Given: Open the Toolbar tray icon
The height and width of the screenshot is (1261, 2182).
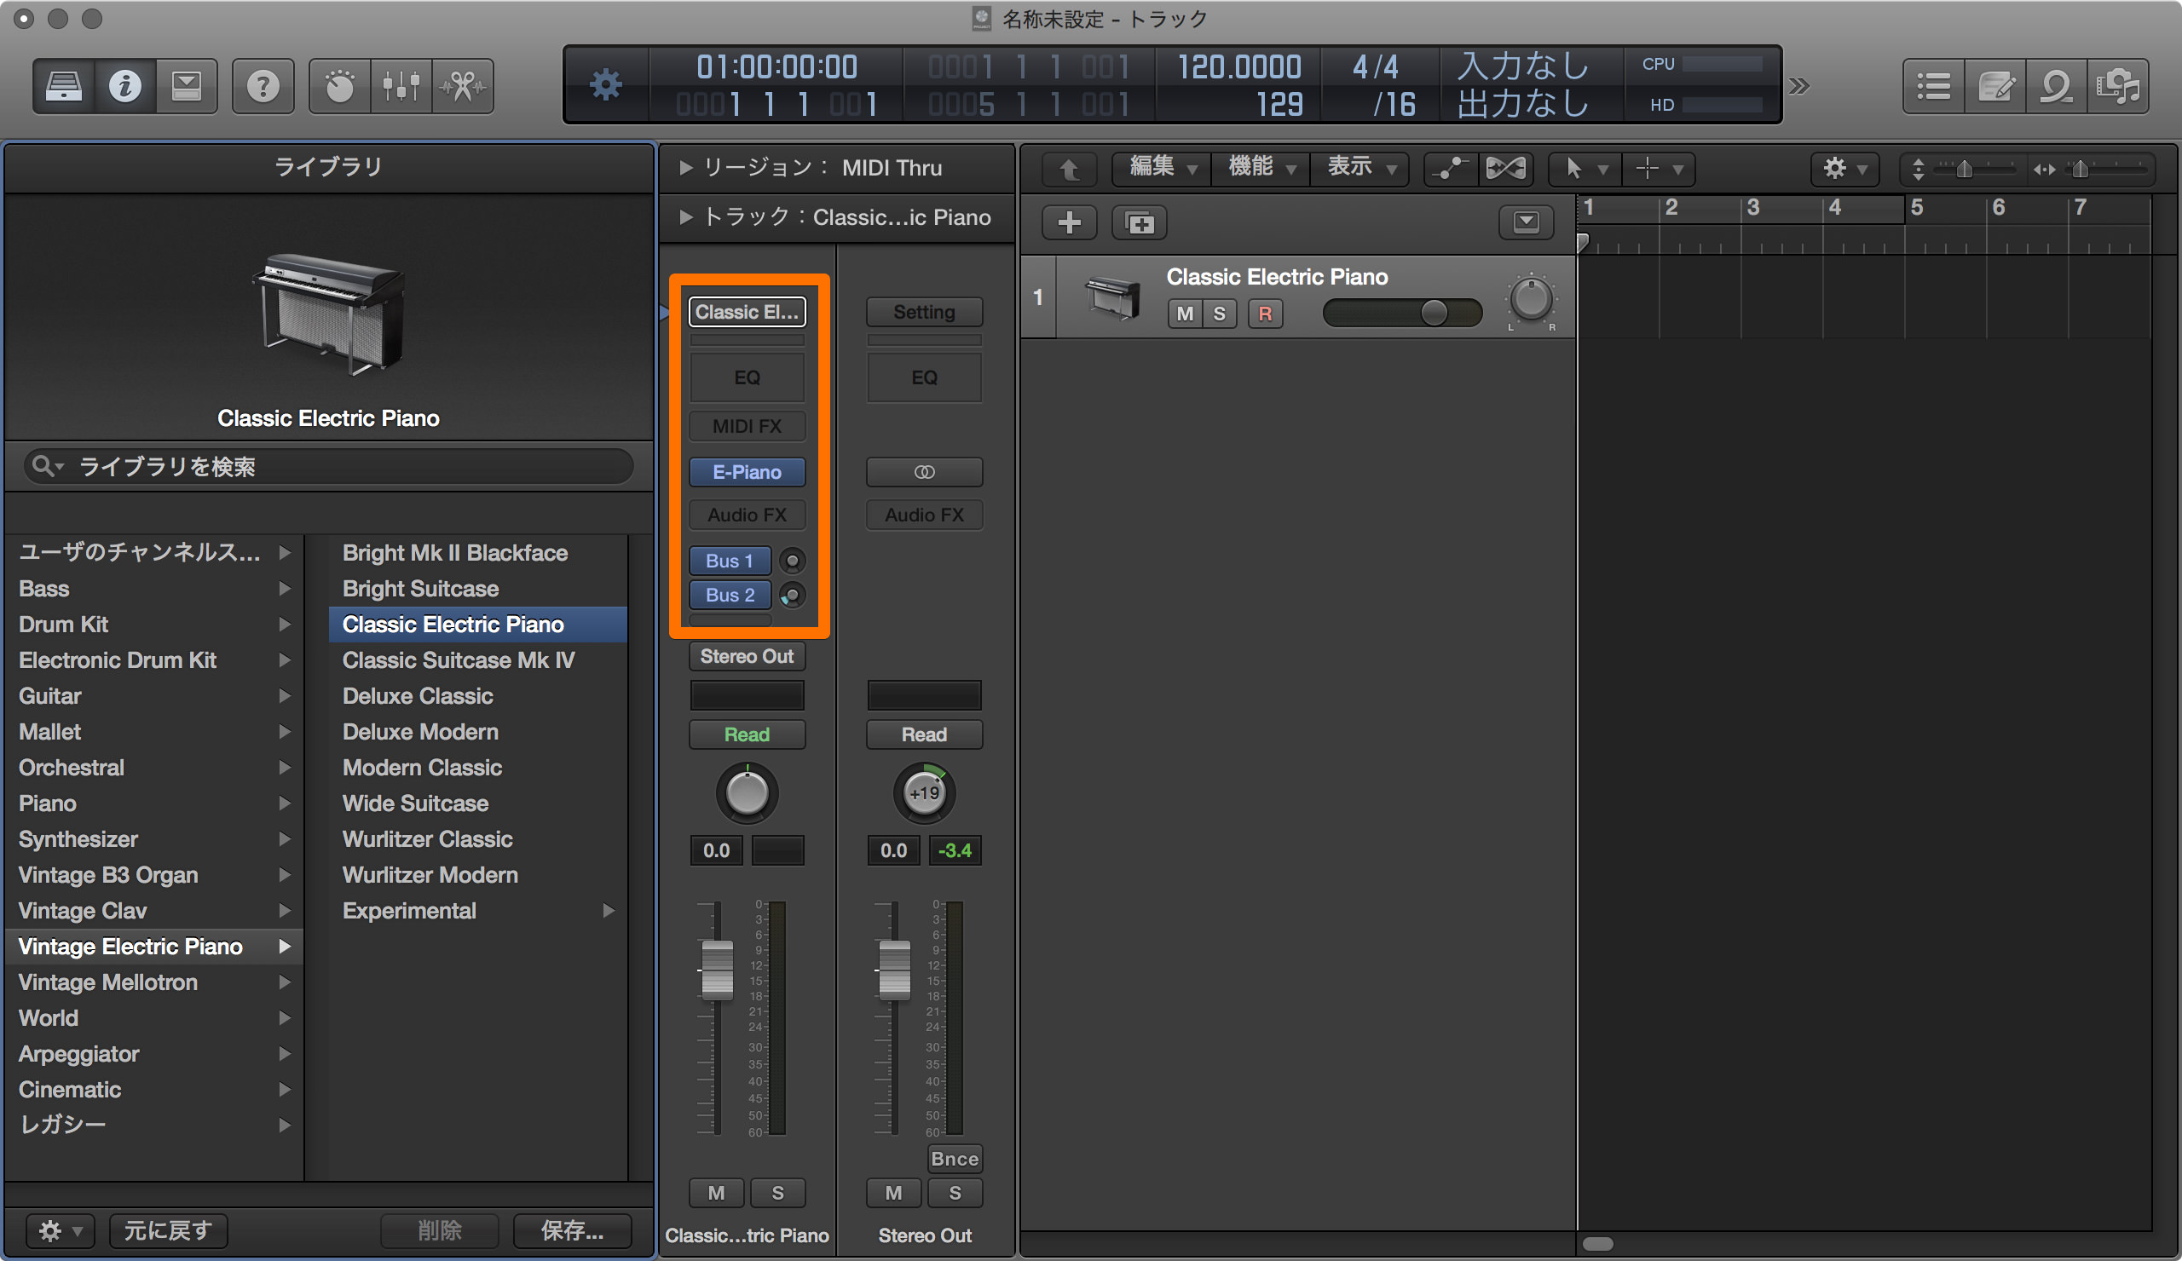Looking at the screenshot, I should click(186, 86).
